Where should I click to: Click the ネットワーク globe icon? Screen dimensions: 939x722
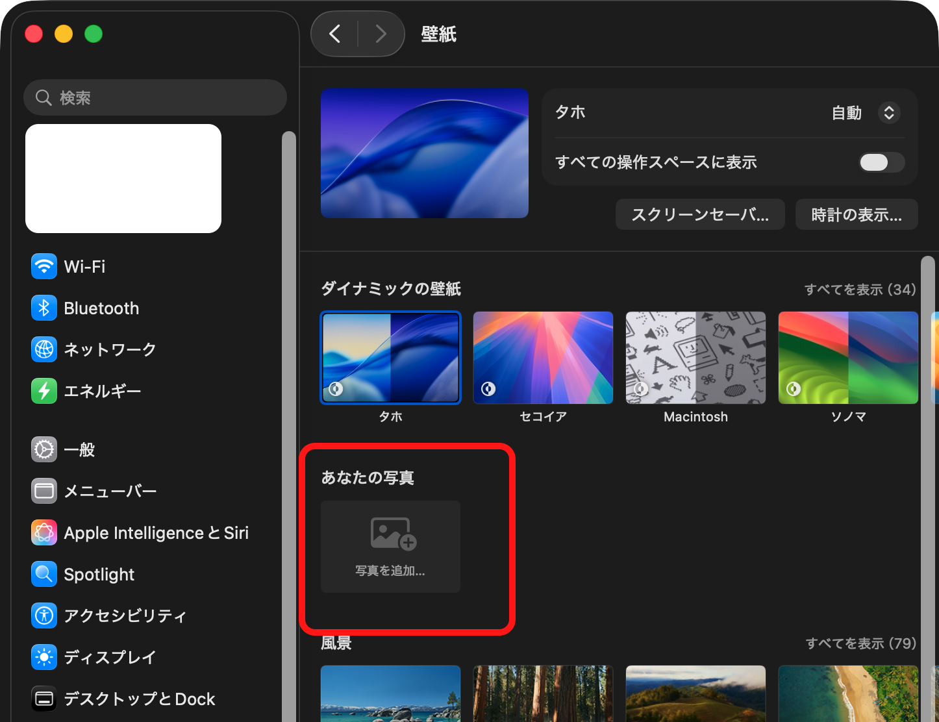(44, 349)
